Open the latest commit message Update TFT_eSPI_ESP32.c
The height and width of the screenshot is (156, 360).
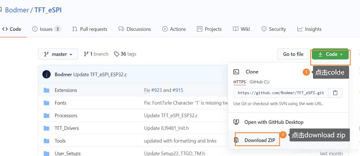tap(100, 75)
